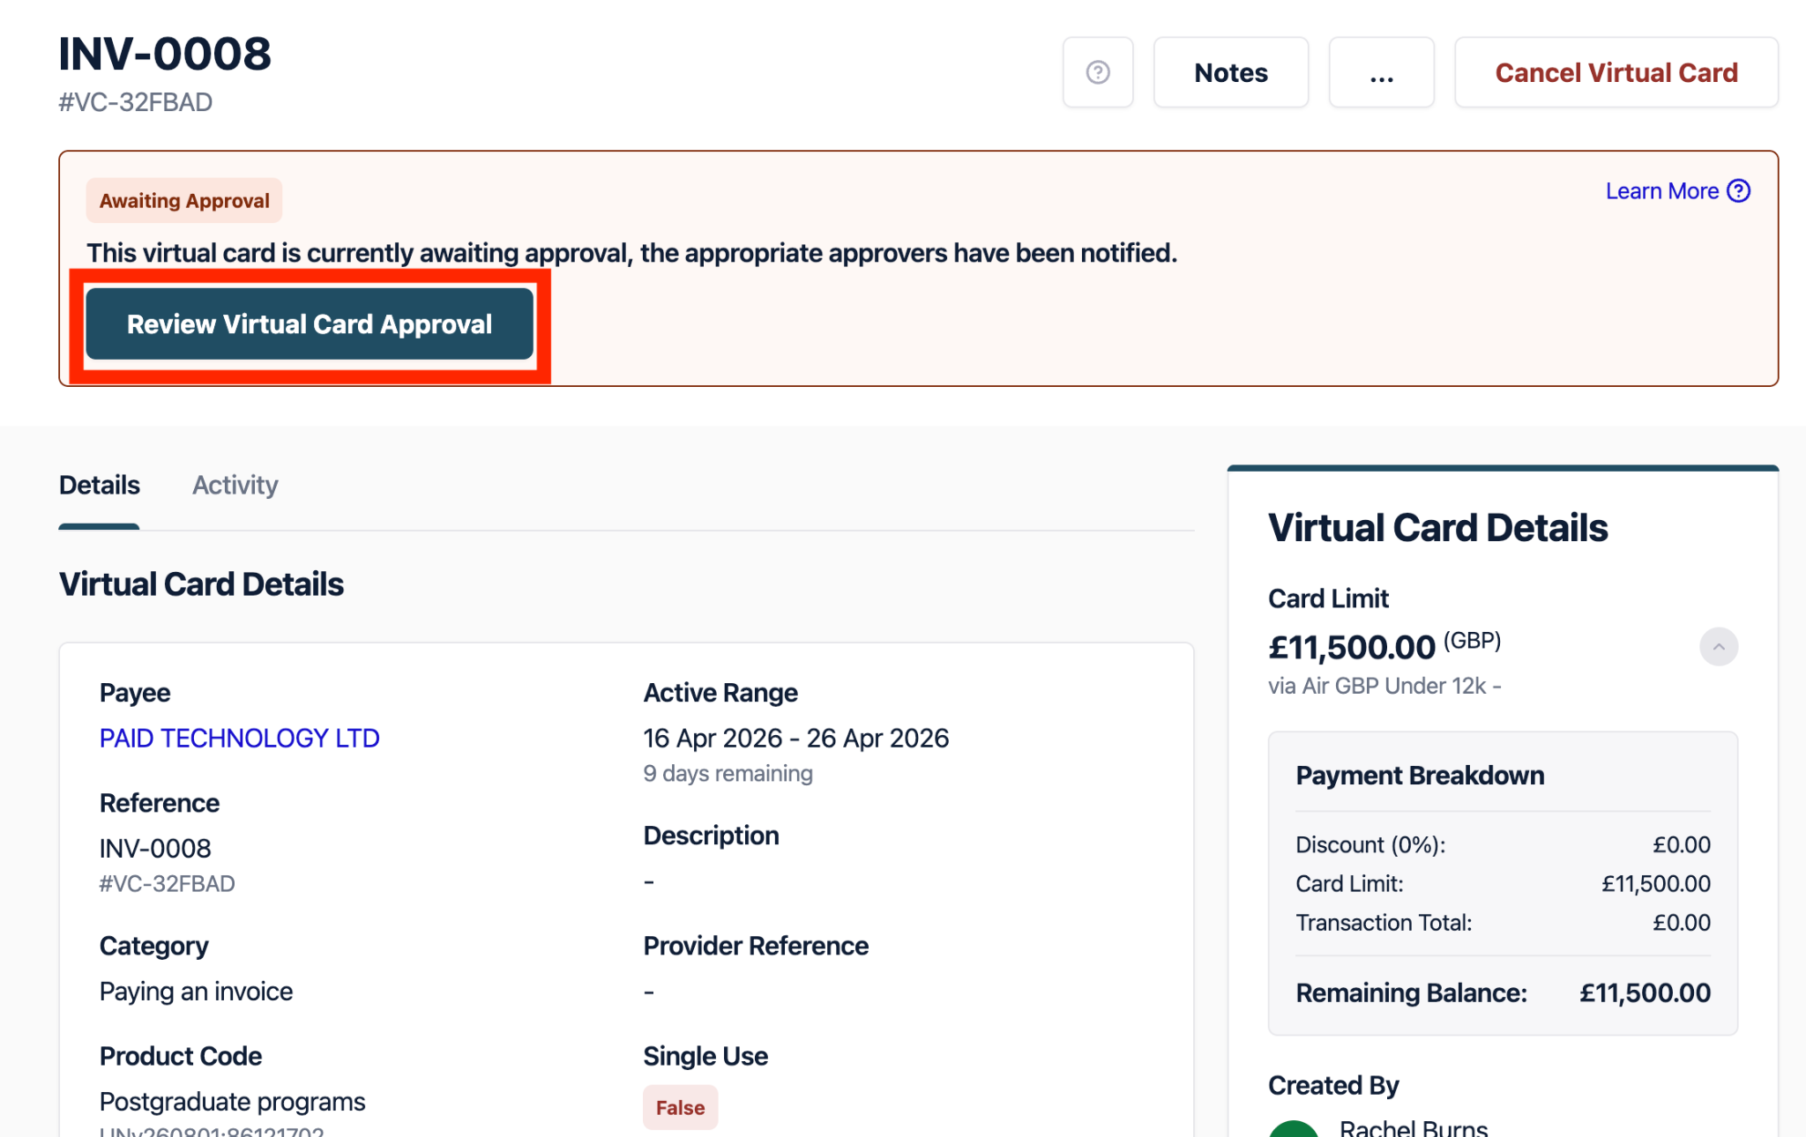1806x1137 pixels.
Task: Click the Remaining Balance amount £11,500.00
Action: click(x=1645, y=993)
